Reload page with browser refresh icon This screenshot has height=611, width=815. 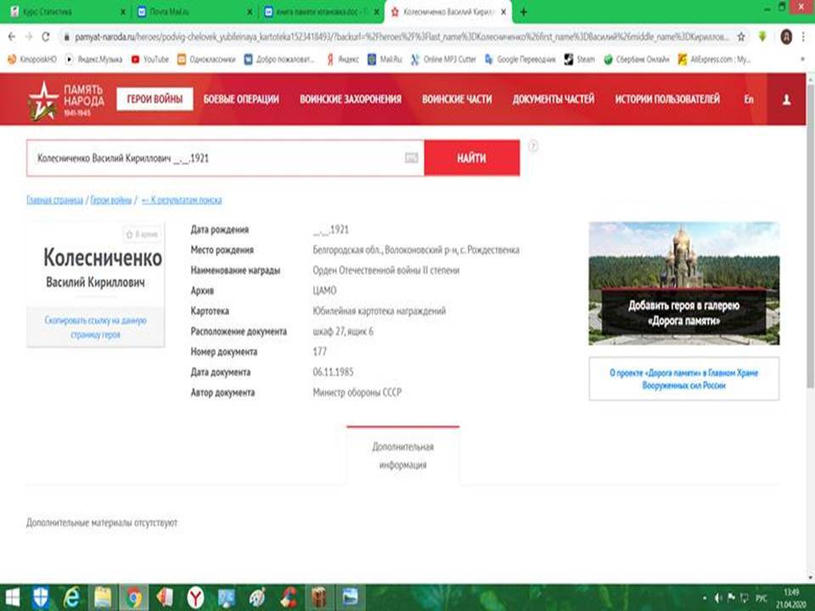click(46, 36)
